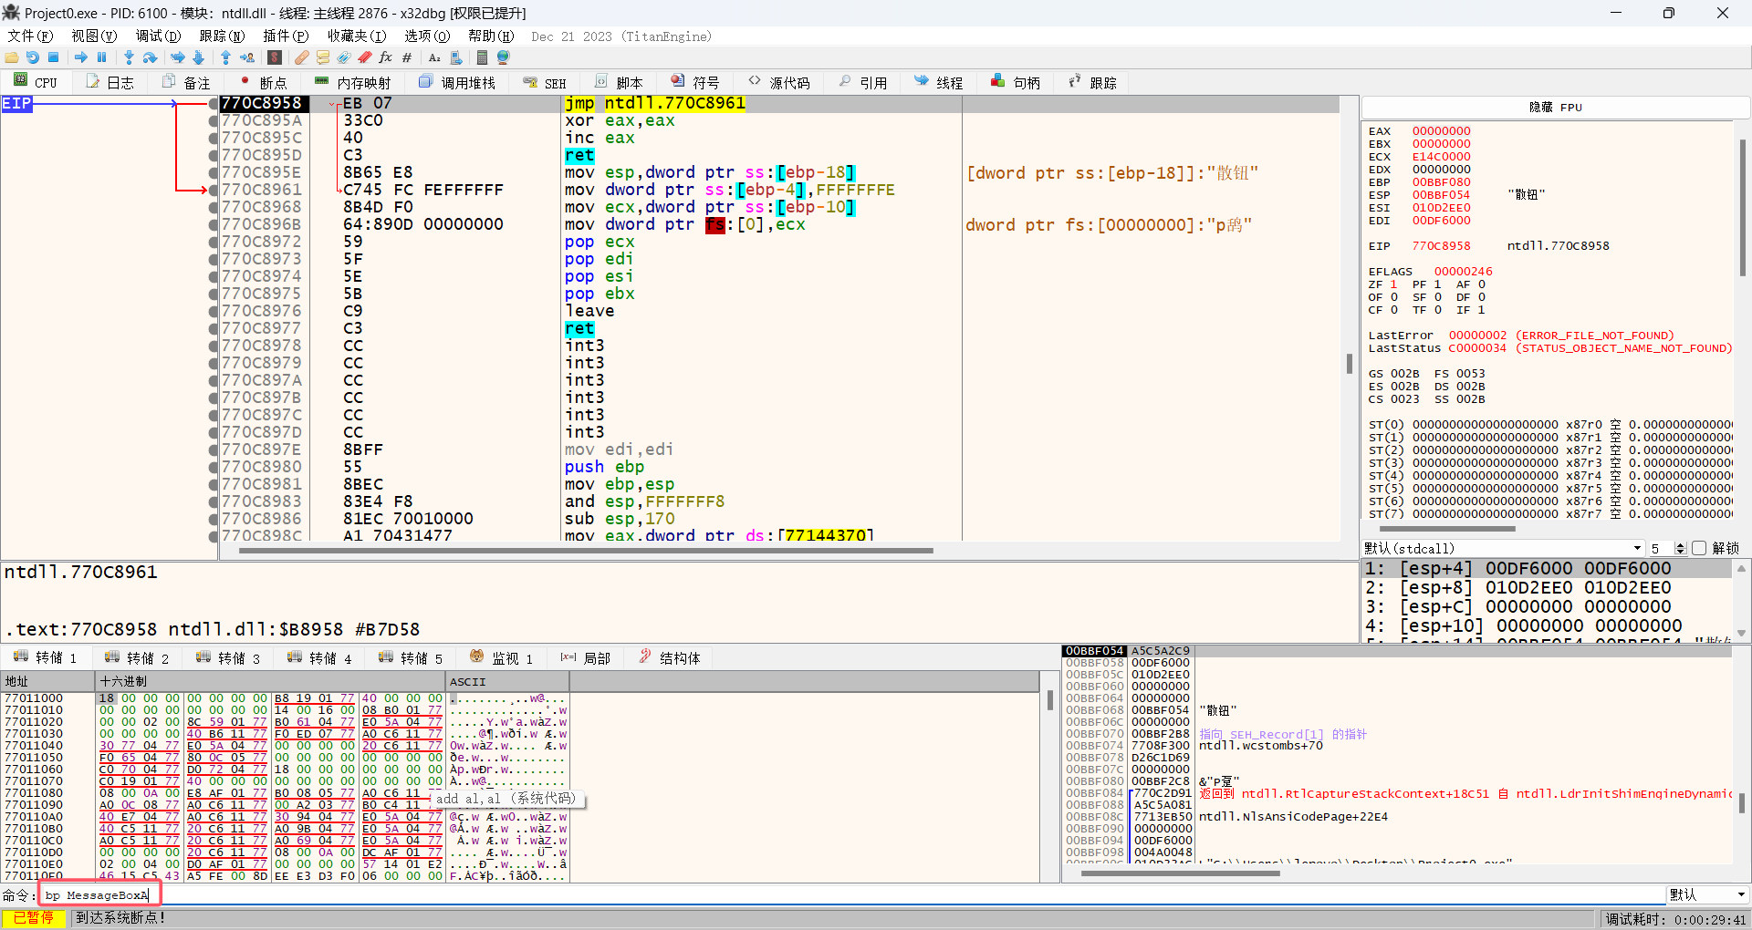This screenshot has height=930, width=1752.
Task: Click the intermodular calls phone icon
Action: pos(456,57)
